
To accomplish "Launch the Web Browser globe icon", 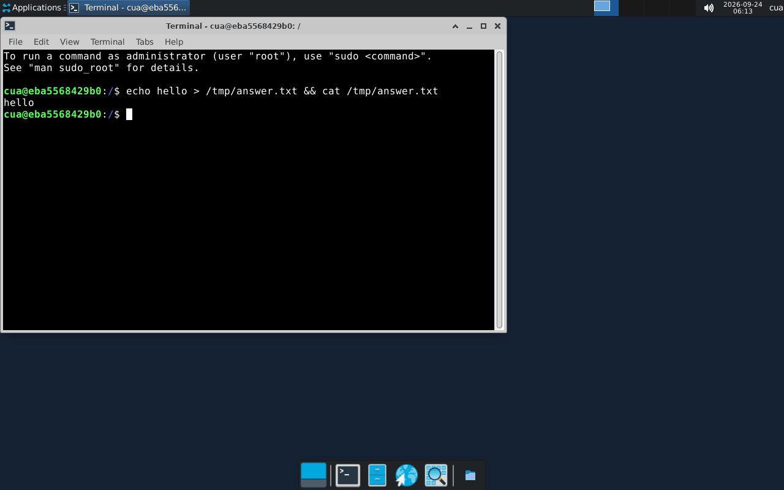I will (406, 475).
